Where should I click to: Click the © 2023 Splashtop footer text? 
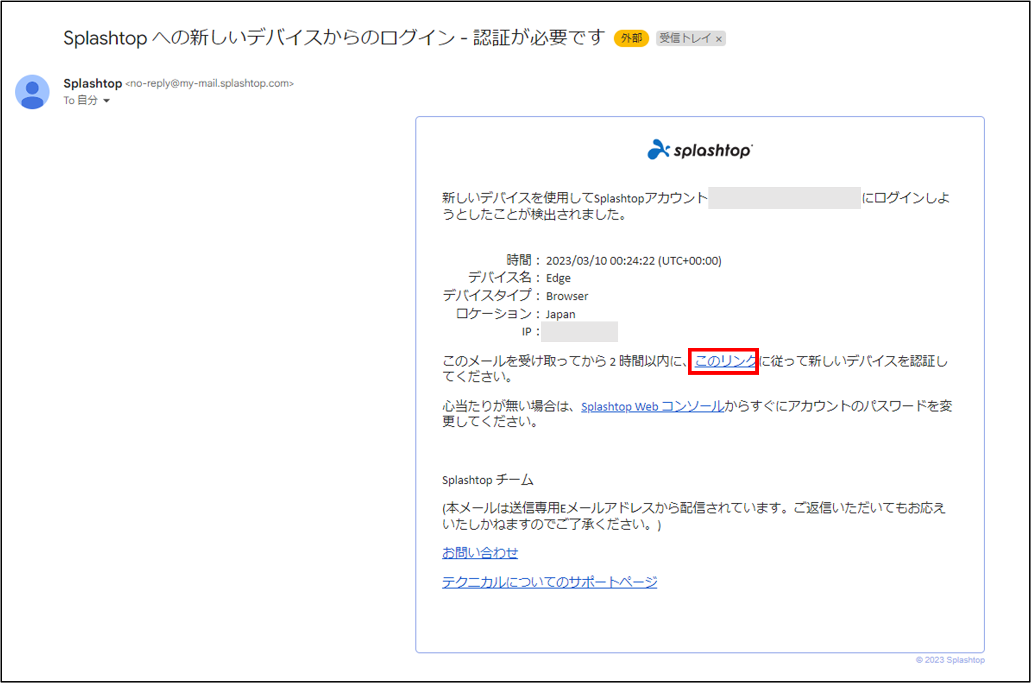pos(950,660)
